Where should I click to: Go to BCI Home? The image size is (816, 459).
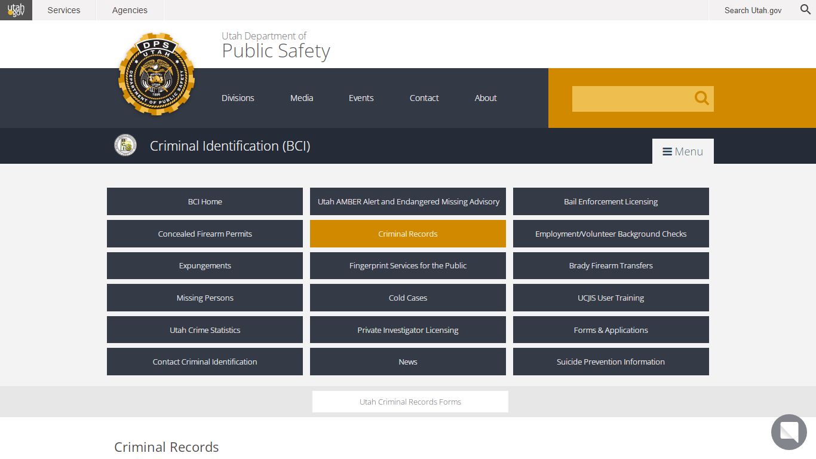pyautogui.click(x=205, y=201)
